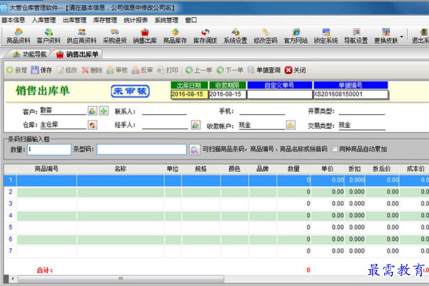429x286 pixels.
Task: Open 单据查询 order search
Action: (264, 70)
